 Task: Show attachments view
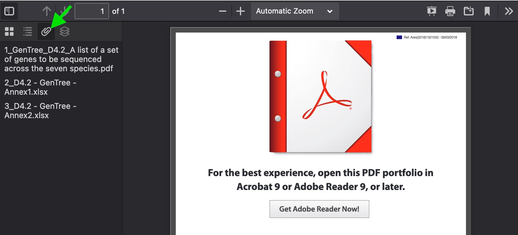point(46,31)
